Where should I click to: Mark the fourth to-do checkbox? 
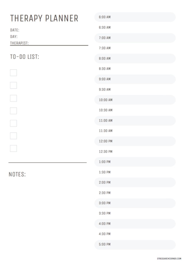(13, 111)
